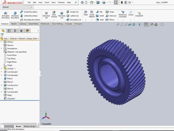Select the Revolved Cut tool

click(62, 15)
